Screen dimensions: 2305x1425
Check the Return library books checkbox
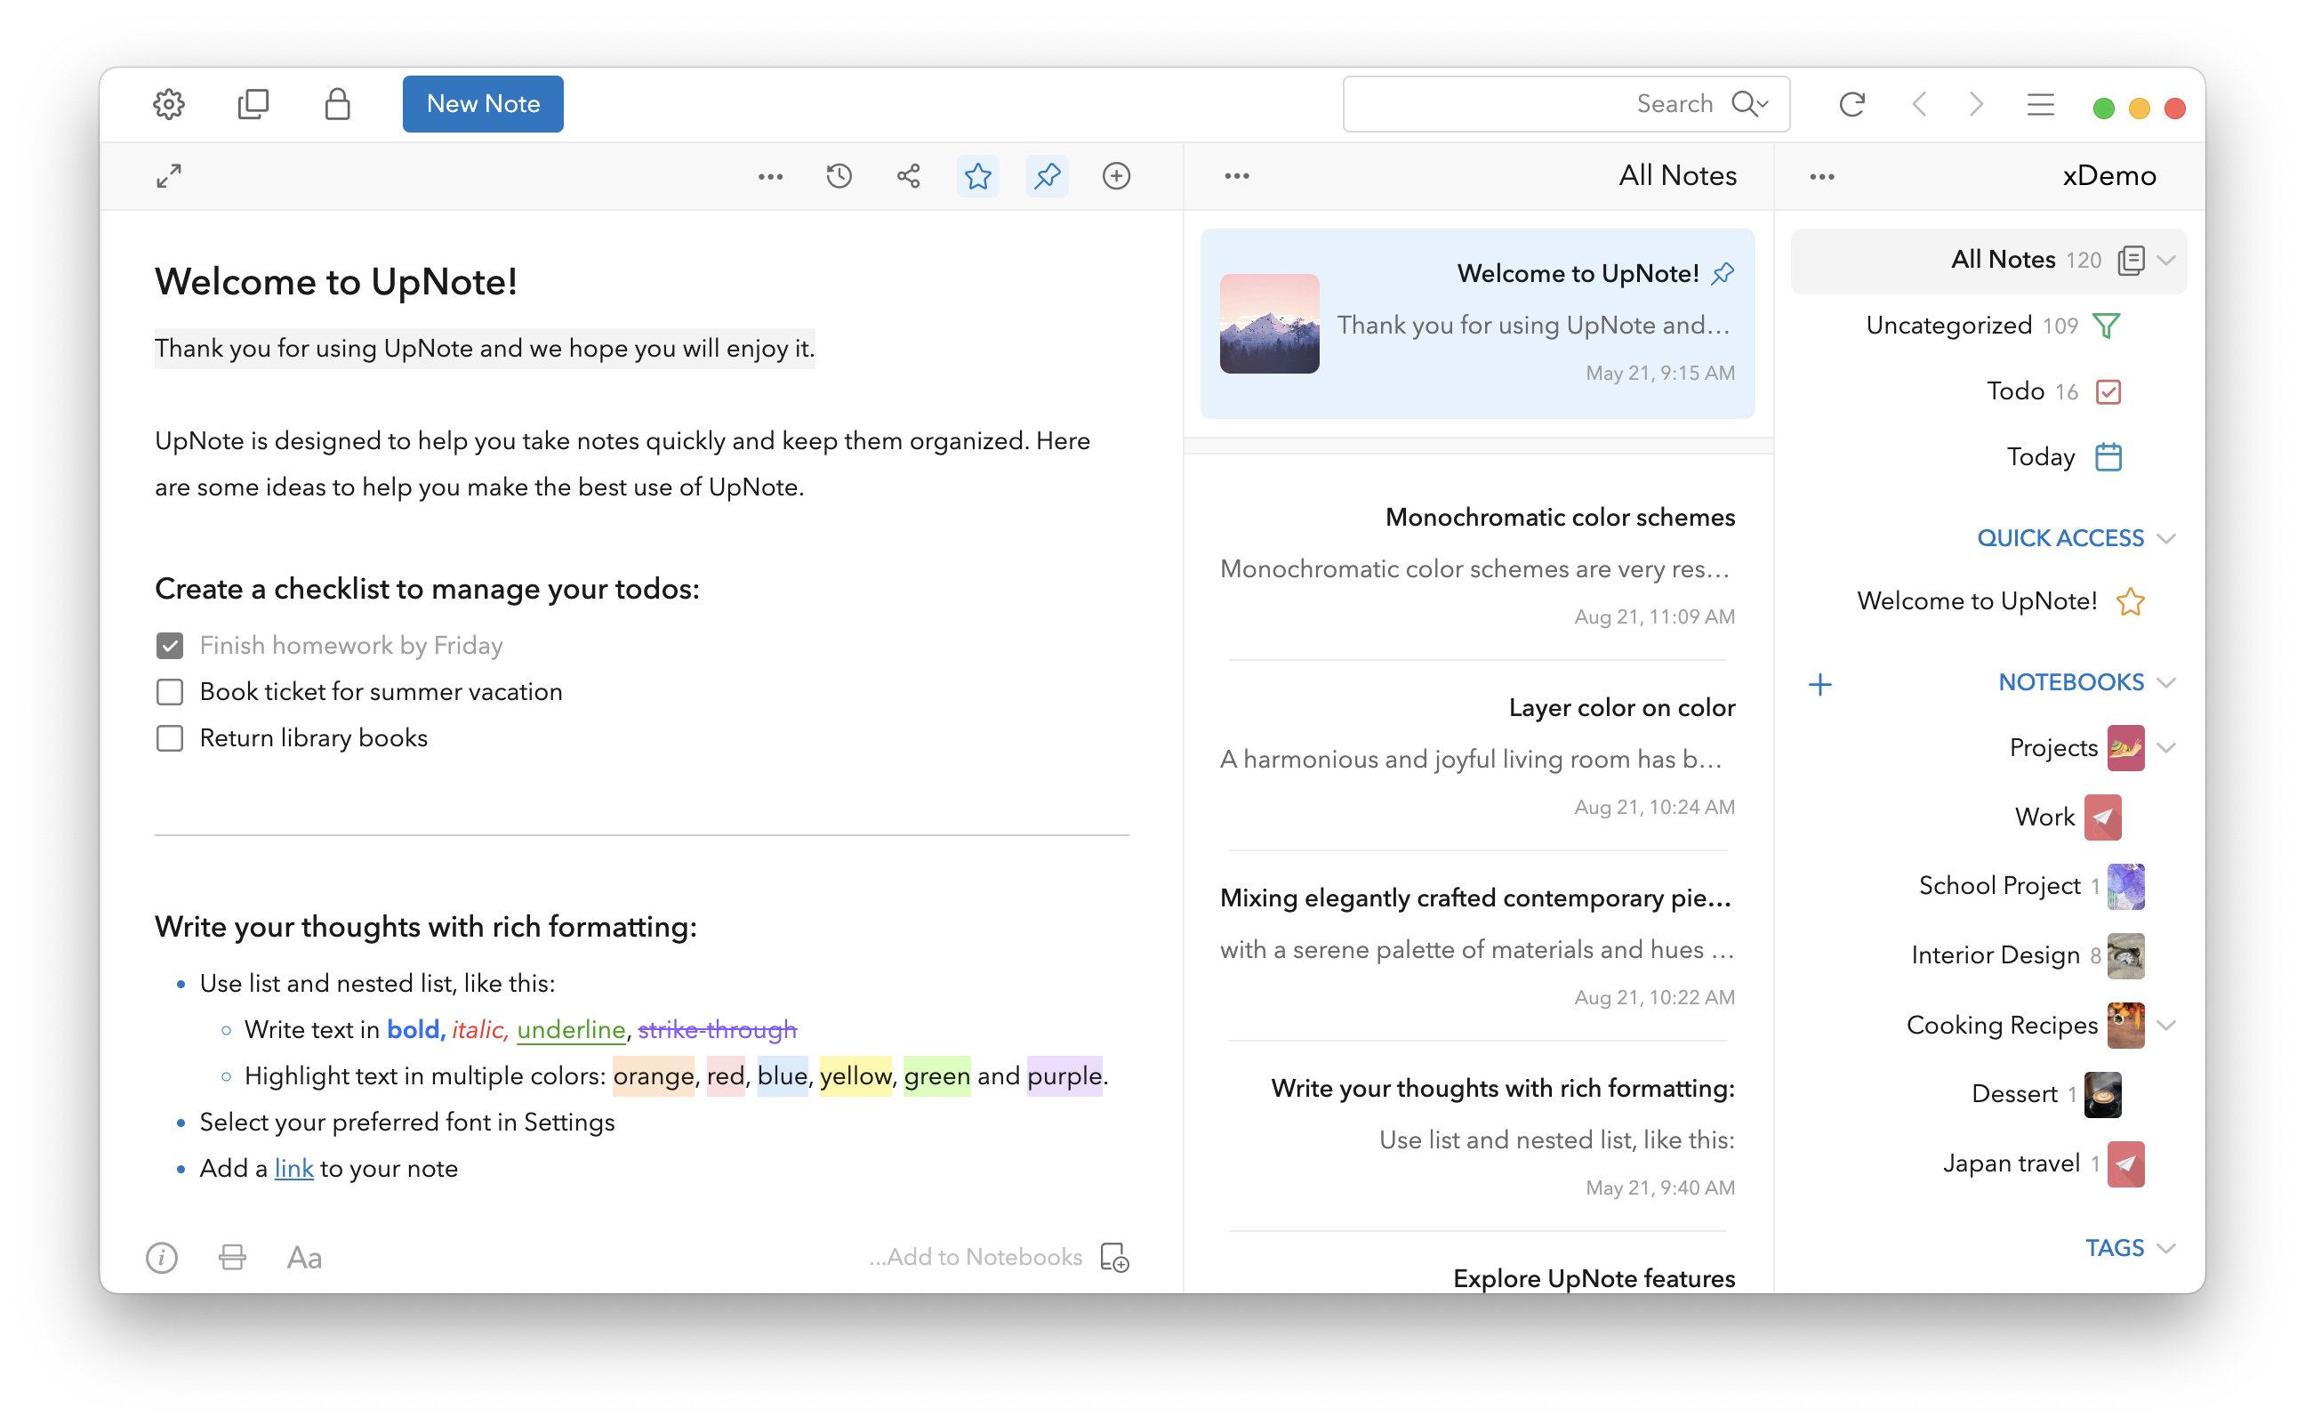[x=170, y=738]
